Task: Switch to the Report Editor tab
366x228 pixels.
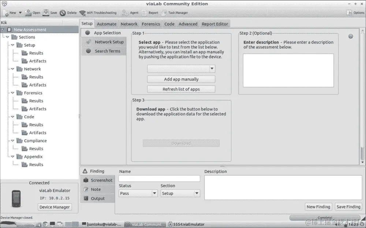Action: click(x=215, y=24)
